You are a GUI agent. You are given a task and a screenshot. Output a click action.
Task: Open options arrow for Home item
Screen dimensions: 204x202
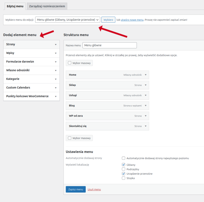tap(146, 75)
